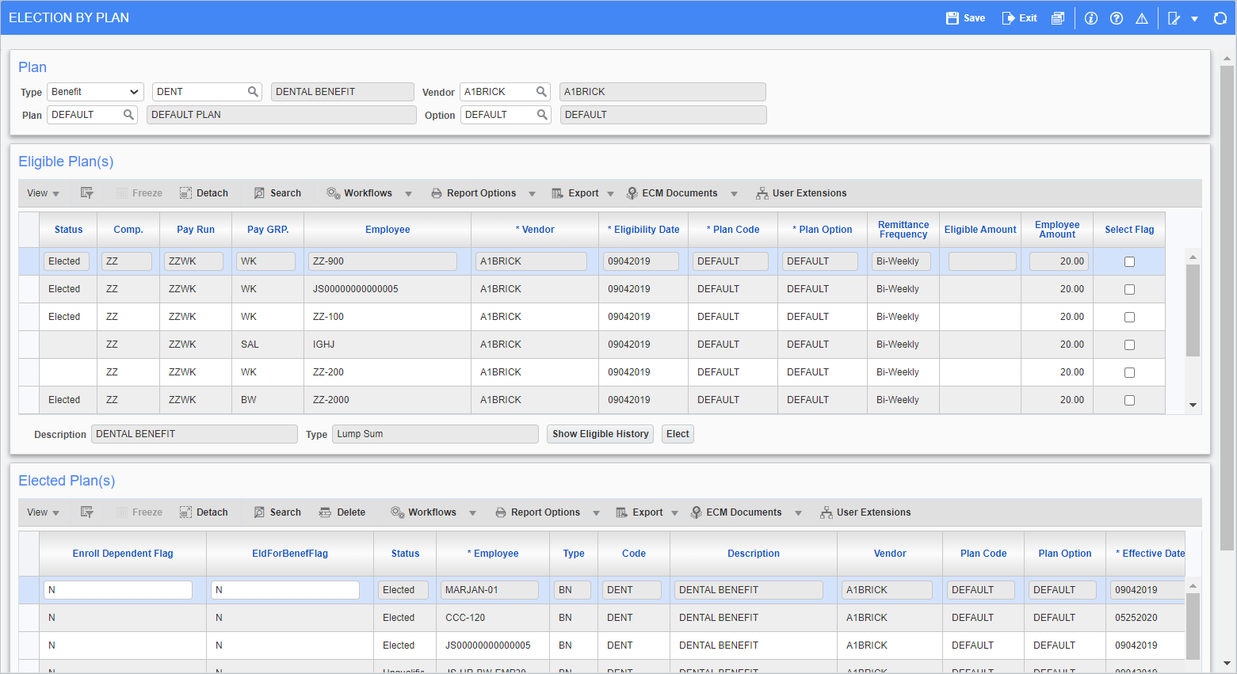
Task: Click query-by-example icon in Eligible Plans toolbar
Action: click(87, 193)
